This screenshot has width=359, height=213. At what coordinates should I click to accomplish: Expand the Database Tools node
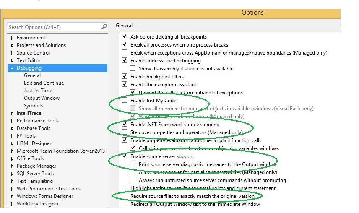coord(12,128)
